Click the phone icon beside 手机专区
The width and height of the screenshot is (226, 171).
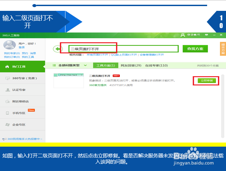[7, 113]
